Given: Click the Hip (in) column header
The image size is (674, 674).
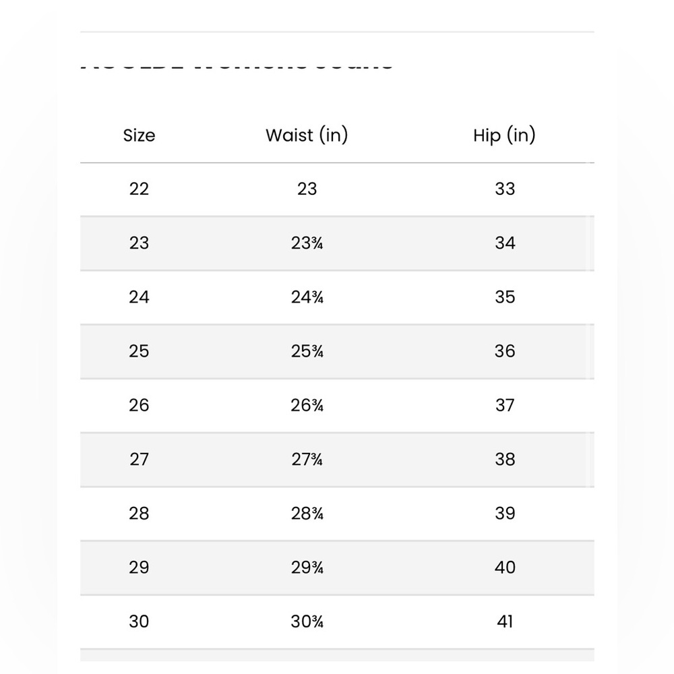Looking at the screenshot, I should coord(504,135).
